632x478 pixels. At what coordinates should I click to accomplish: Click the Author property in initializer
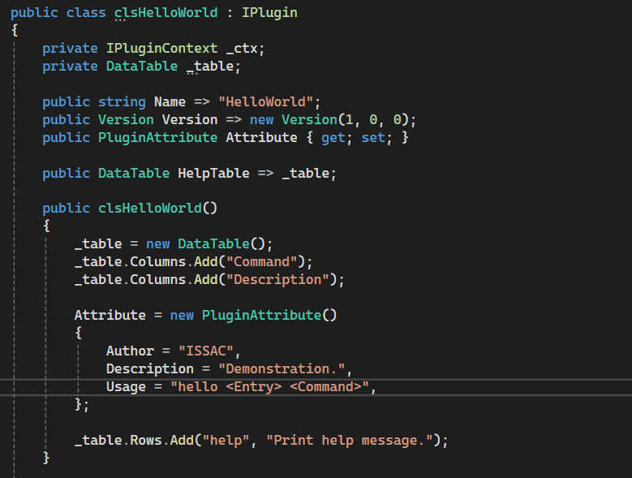pos(130,351)
